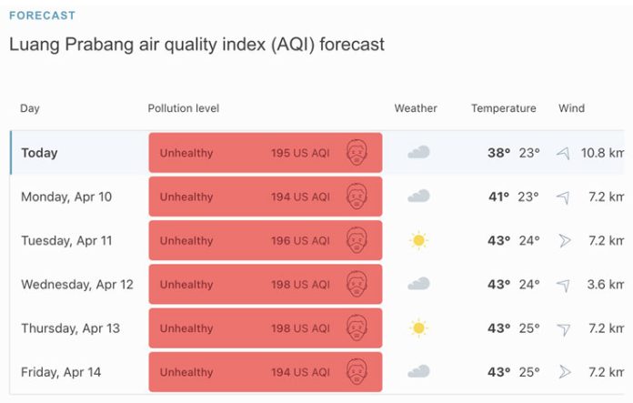Click the wind direction arrow for Monday, Apr 10
633x403 pixels.
coord(564,197)
